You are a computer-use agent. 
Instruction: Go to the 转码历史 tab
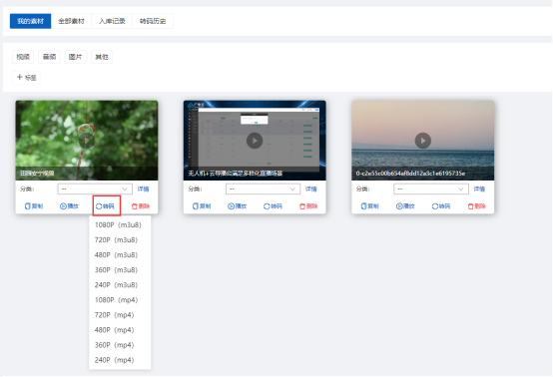coord(153,21)
